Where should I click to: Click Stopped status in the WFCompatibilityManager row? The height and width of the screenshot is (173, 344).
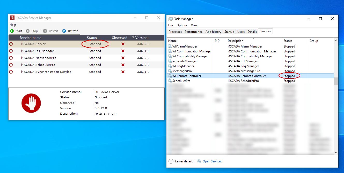(x=289, y=56)
